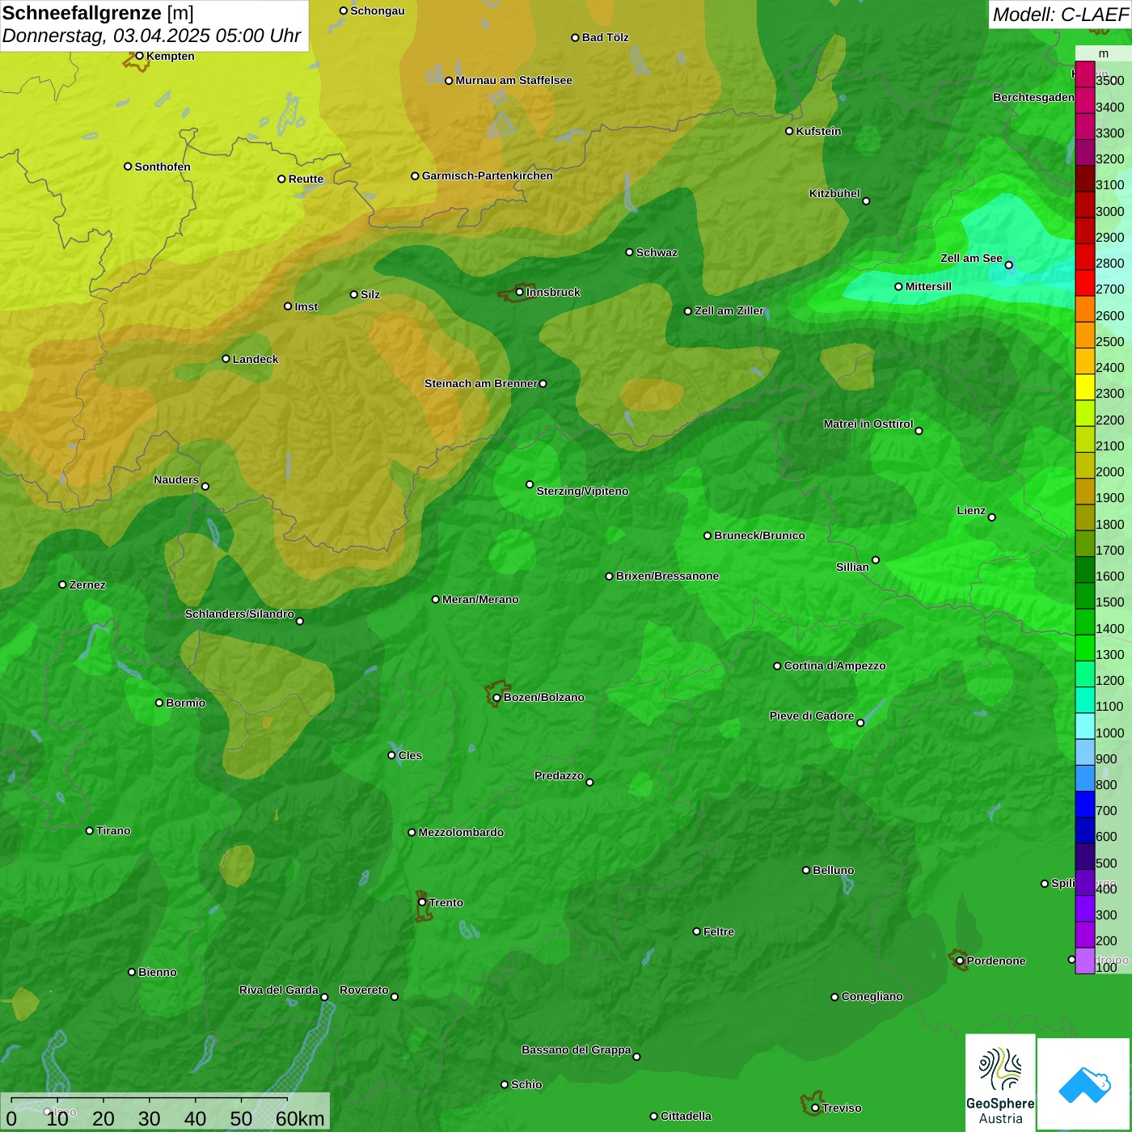
Task: Click the Pieve di Cadore label
Action: click(812, 716)
